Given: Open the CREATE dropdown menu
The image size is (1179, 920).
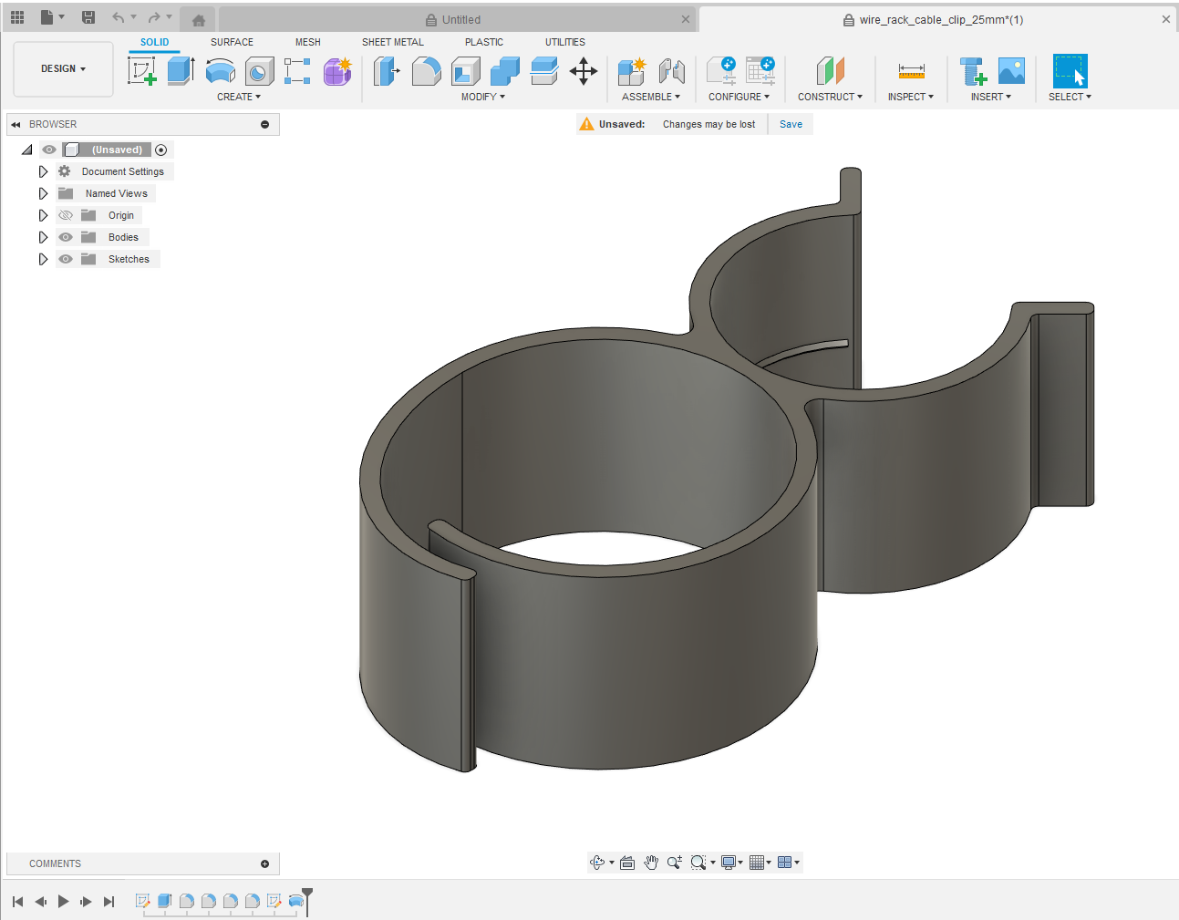Looking at the screenshot, I should (x=239, y=97).
